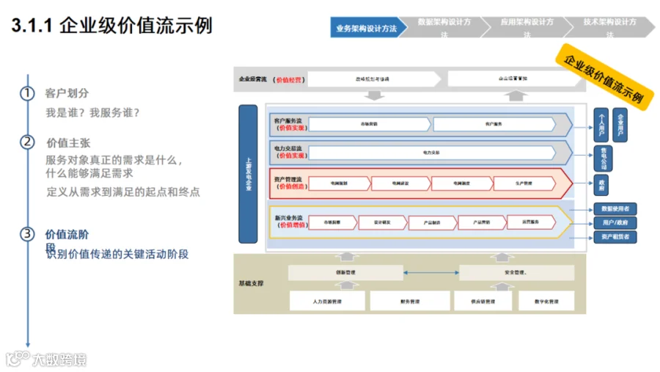Image resolution: width=660 pixels, height=372 pixels.
Task: Click the 售电公司 box
Action: click(604, 158)
